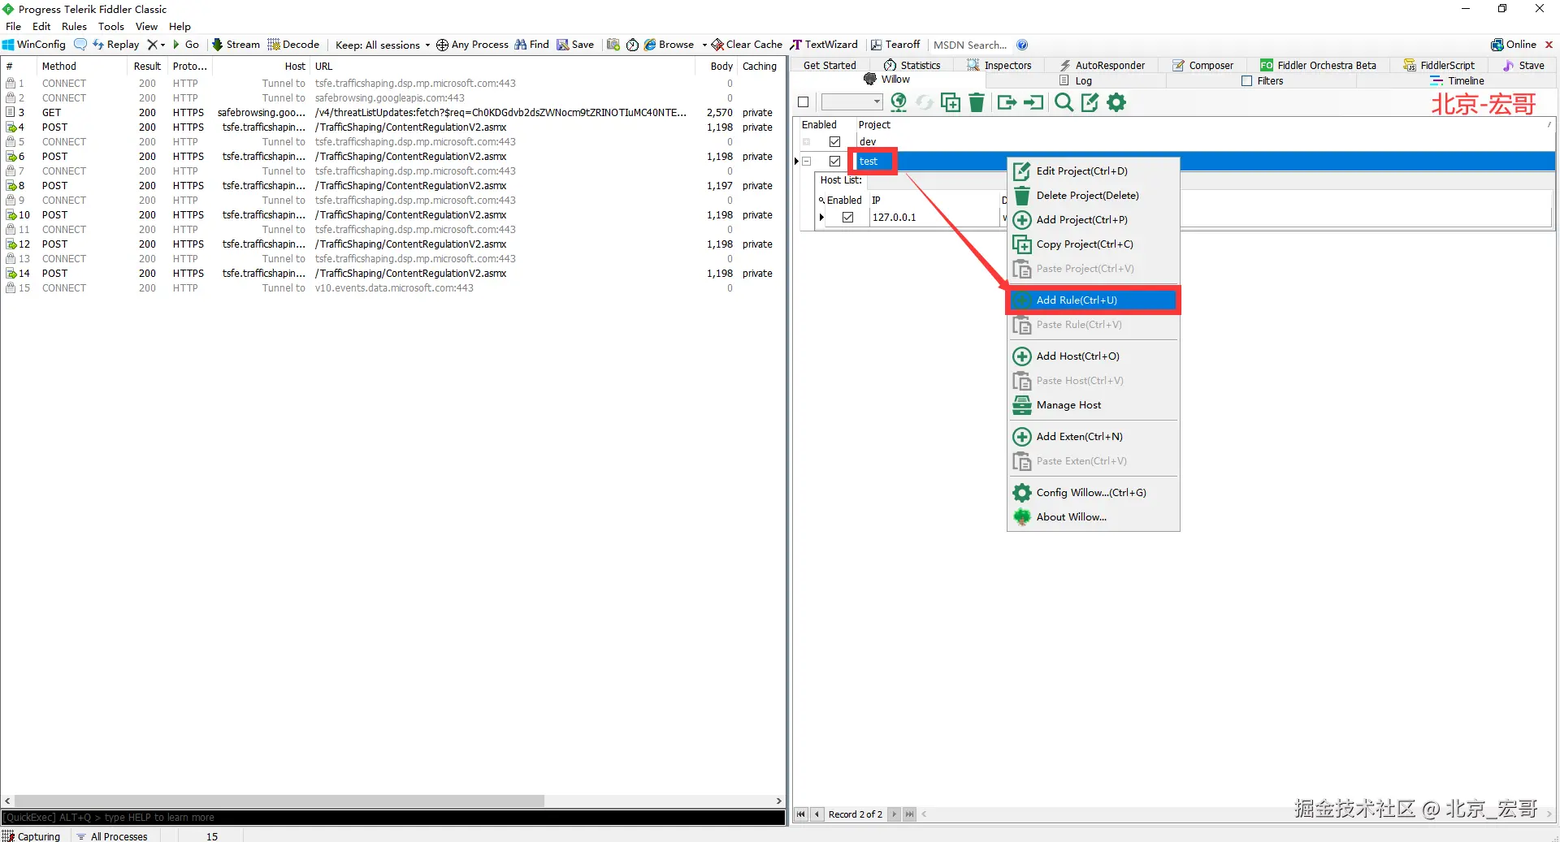Open the TextWizard tool
The width and height of the screenshot is (1560, 842).
click(824, 45)
